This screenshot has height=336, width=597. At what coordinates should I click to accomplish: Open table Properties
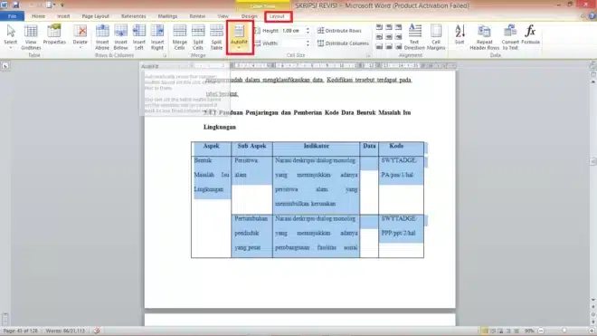click(54, 34)
